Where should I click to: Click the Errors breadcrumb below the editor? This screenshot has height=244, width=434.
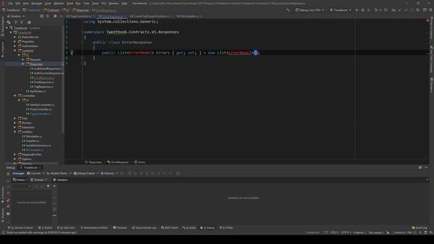click(x=140, y=162)
